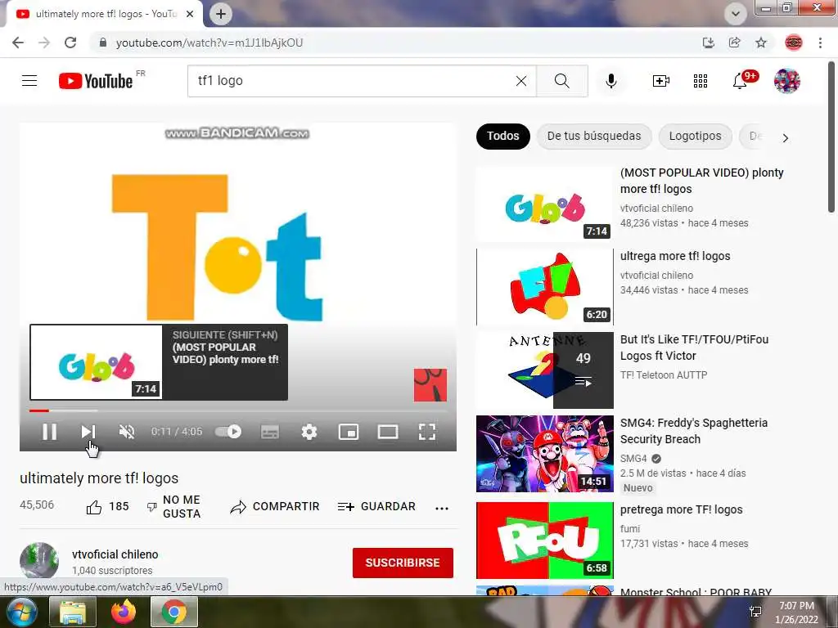The height and width of the screenshot is (628, 838).
Task: Open the 'But It's Like TF!/TFOU/PtiFou' playlist thumbnail
Action: (x=544, y=370)
